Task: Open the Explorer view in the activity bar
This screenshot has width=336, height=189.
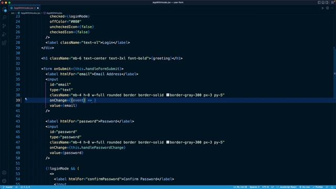Action: coord(4,9)
